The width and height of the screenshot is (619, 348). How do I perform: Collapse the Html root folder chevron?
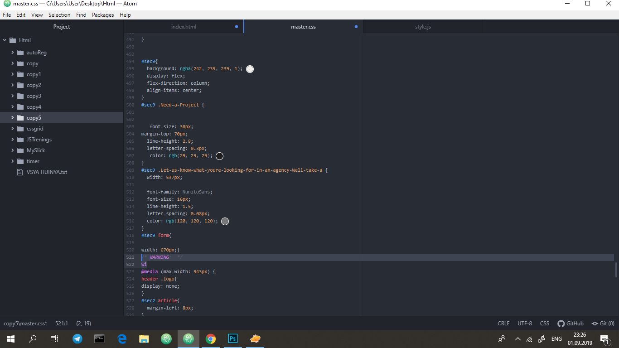point(5,40)
